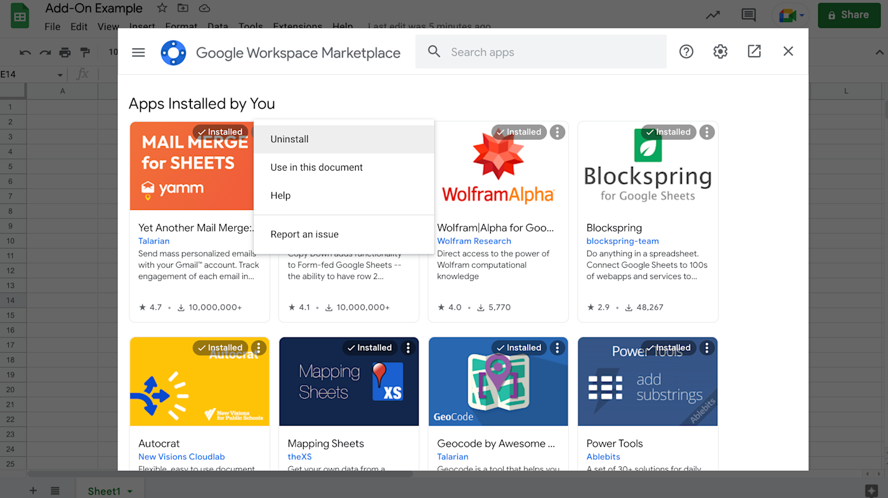Open options menu for Mapping Sheets card
The height and width of the screenshot is (498, 888).
point(408,348)
